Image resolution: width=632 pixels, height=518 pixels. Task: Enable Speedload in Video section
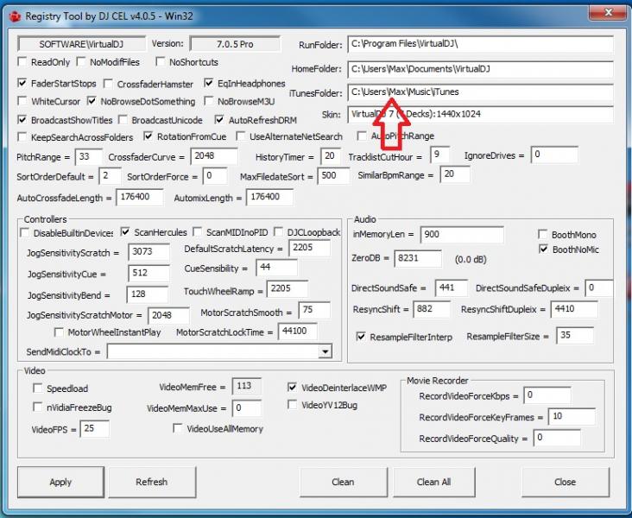(38, 388)
